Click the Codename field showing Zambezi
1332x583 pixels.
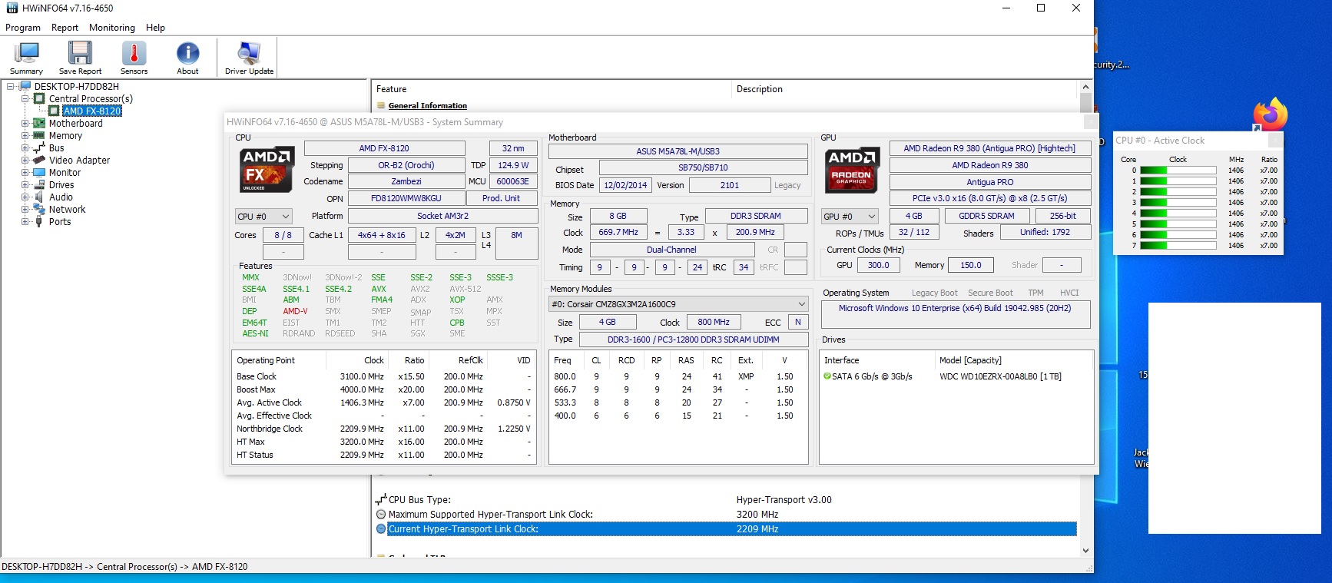[x=406, y=182]
